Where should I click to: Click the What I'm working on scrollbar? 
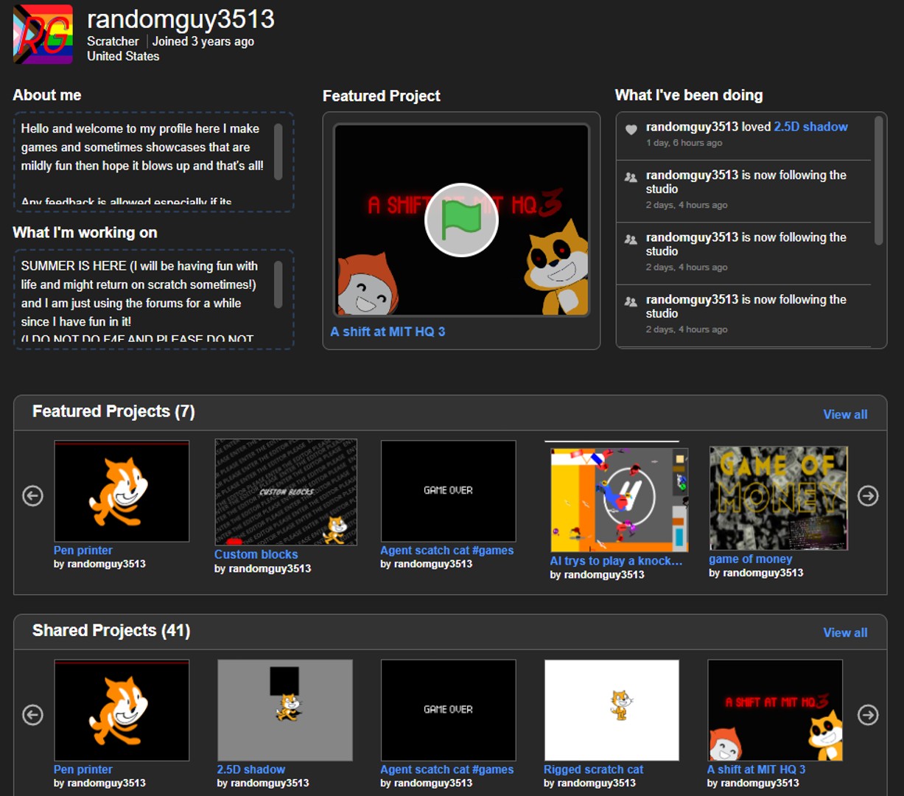pyautogui.click(x=278, y=284)
